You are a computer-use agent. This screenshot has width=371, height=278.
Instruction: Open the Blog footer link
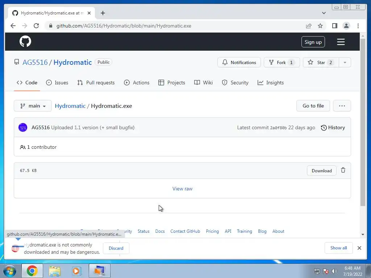(262, 231)
